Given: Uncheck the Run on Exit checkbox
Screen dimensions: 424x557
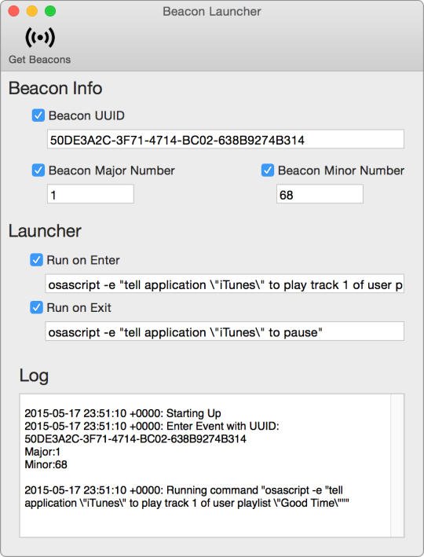Looking at the screenshot, I should [36, 307].
